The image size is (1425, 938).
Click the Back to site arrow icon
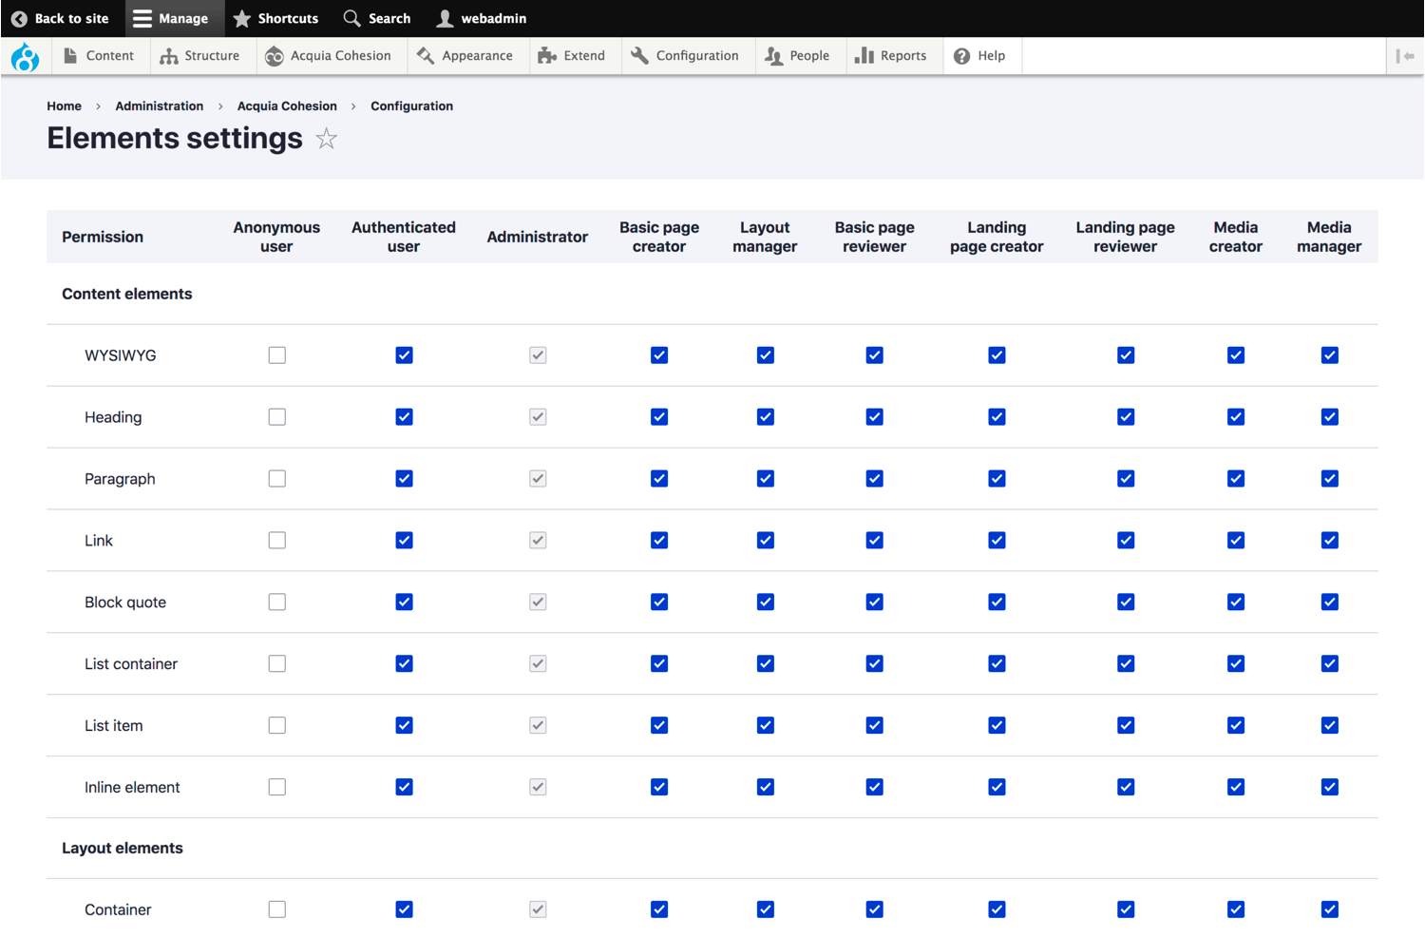(x=19, y=19)
